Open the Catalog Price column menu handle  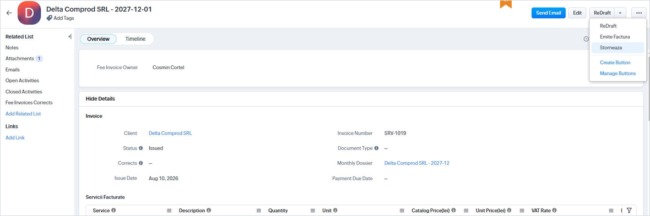point(466,211)
